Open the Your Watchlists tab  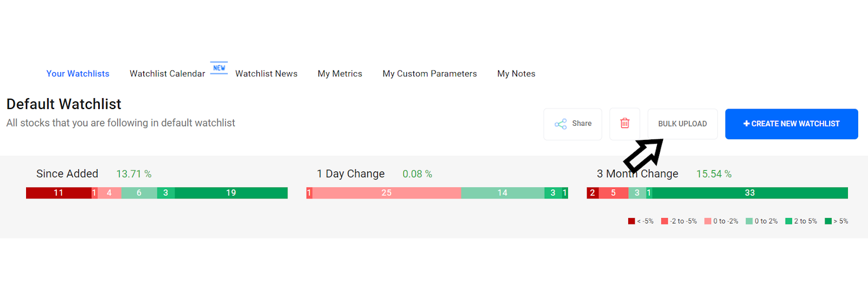pos(78,74)
